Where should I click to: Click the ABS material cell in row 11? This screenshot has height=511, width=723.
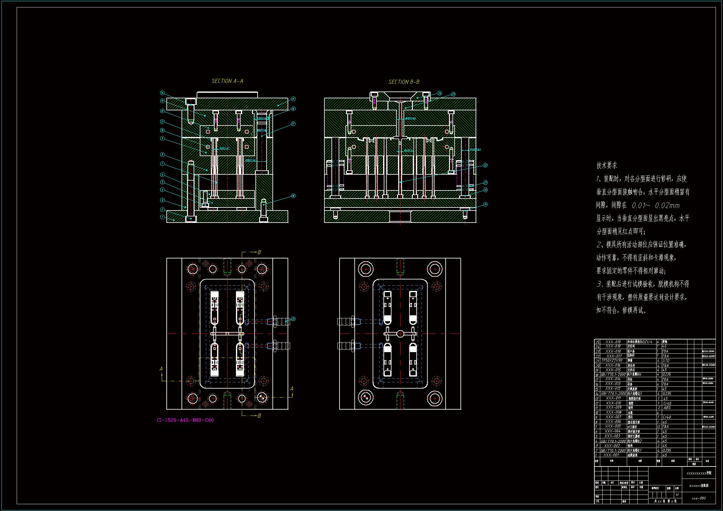(x=667, y=408)
